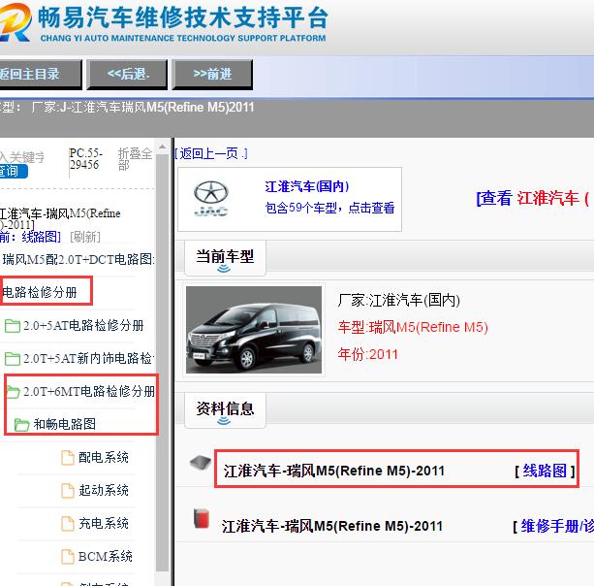Collapse open folder icon of 2.0T+6MT电路检修分册

(x=14, y=392)
